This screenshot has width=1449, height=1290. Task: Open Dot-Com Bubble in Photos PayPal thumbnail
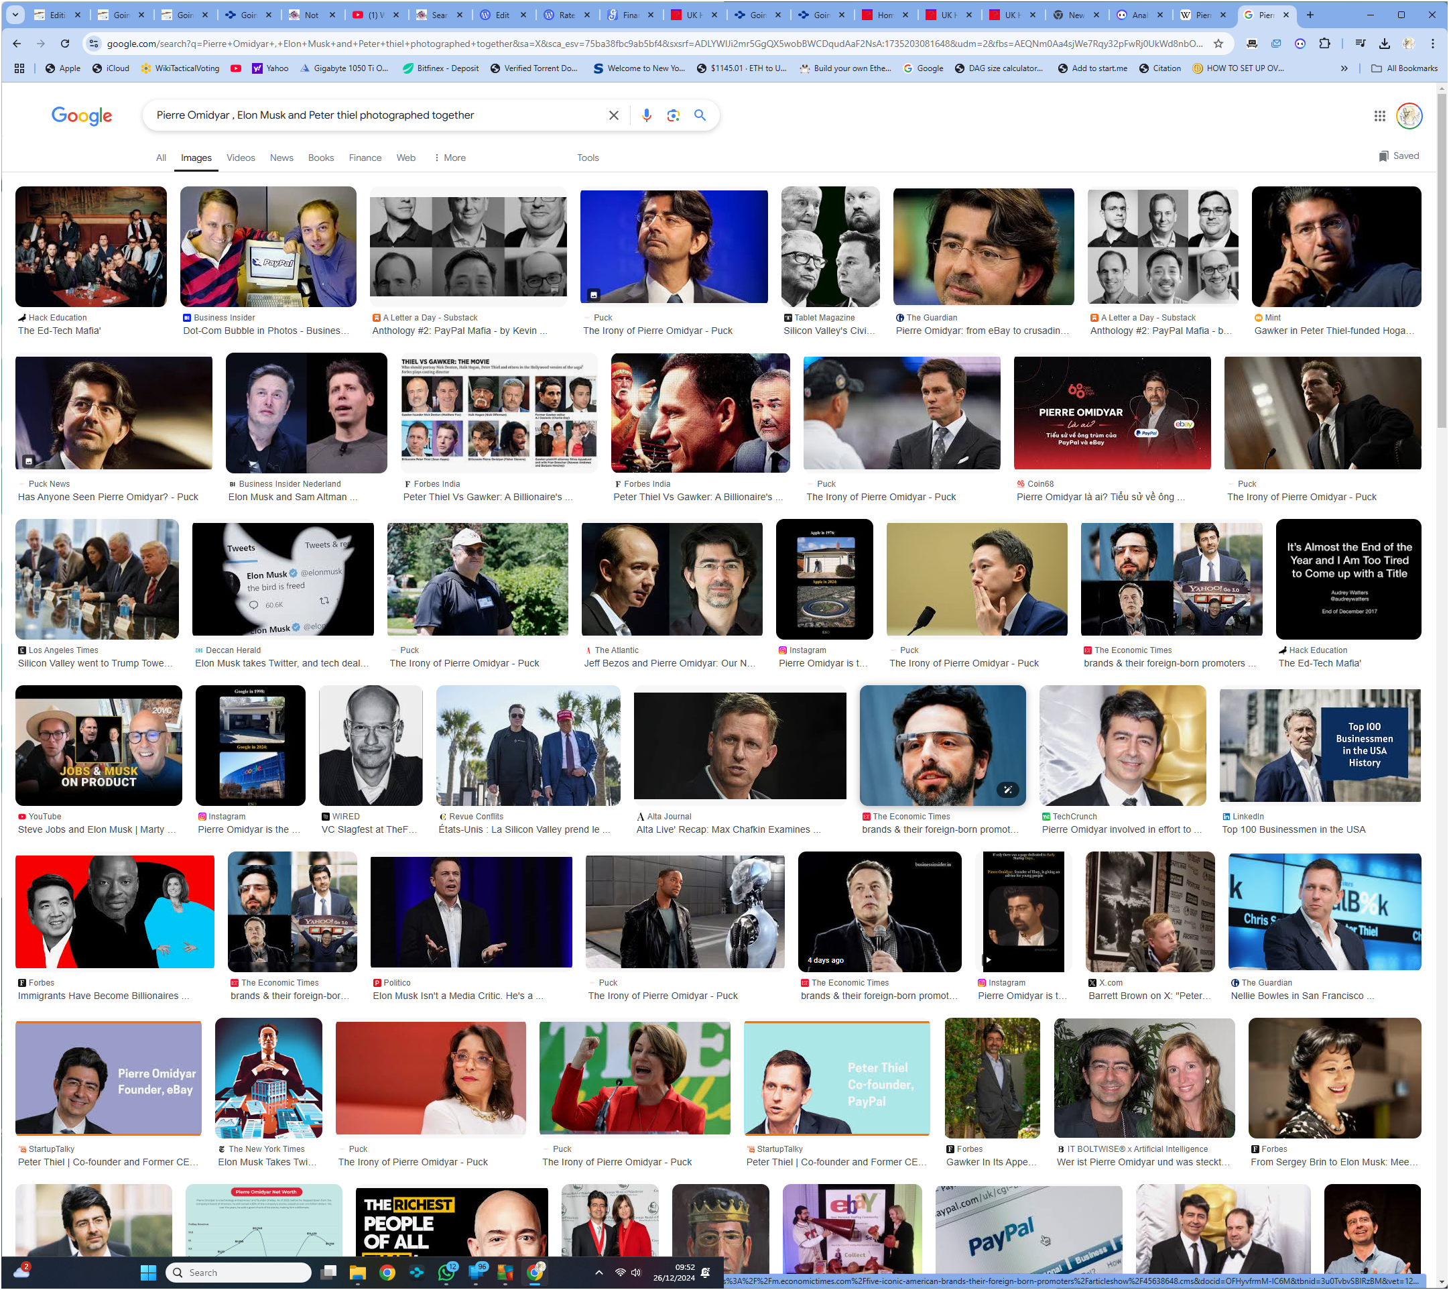268,247
